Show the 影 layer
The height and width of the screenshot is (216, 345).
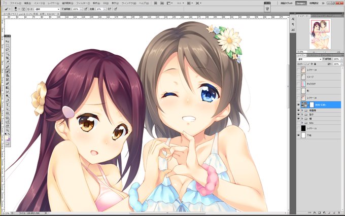tap(298, 91)
